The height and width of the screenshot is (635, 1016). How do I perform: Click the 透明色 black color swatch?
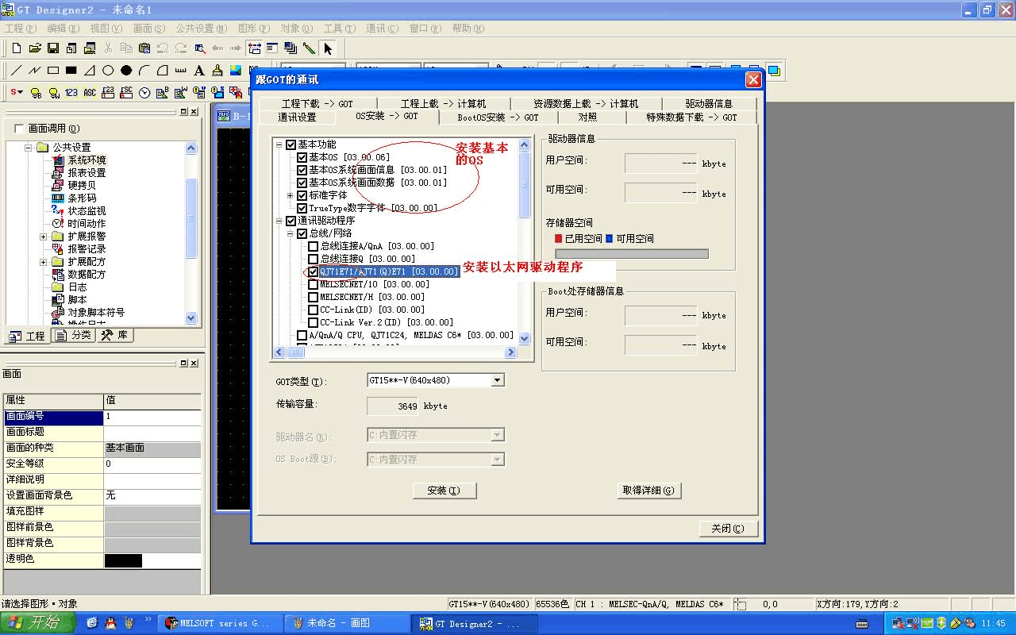click(x=123, y=560)
